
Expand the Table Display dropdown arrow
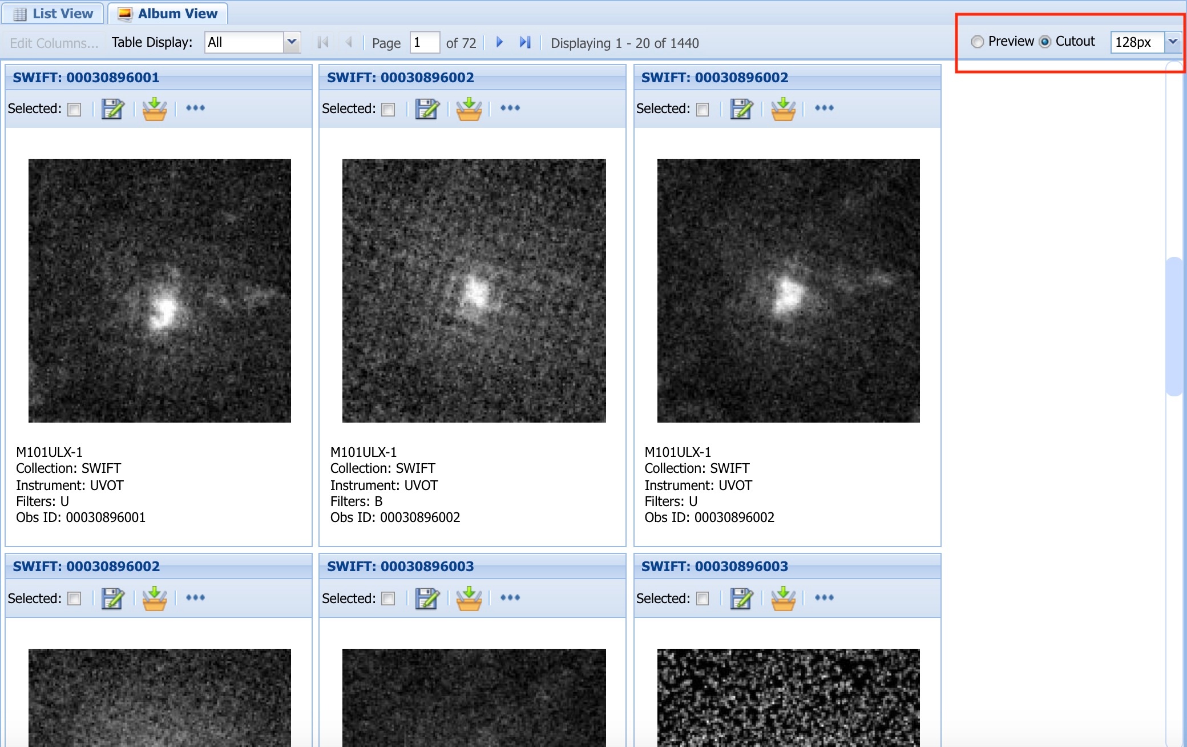(292, 42)
